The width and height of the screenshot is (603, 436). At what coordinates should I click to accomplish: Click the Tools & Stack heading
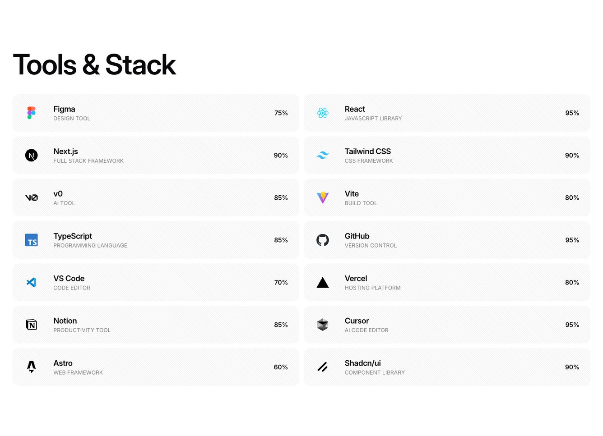94,65
